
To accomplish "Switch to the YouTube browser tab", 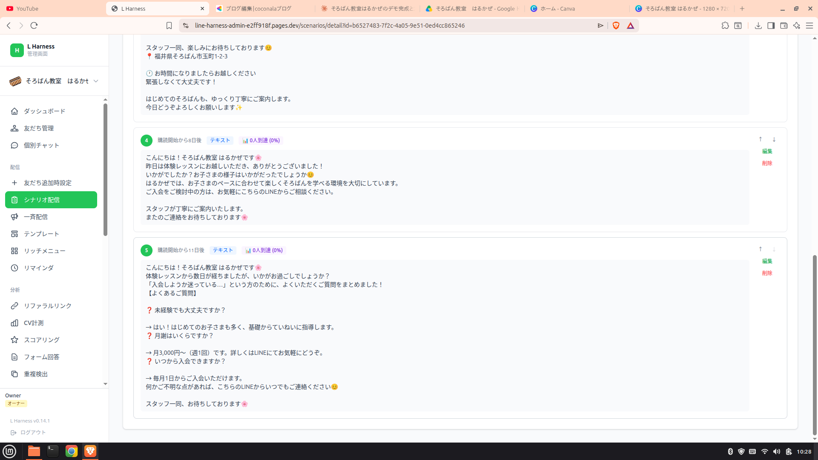I will [x=51, y=9].
